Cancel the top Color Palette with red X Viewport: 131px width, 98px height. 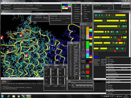click(69, 11)
